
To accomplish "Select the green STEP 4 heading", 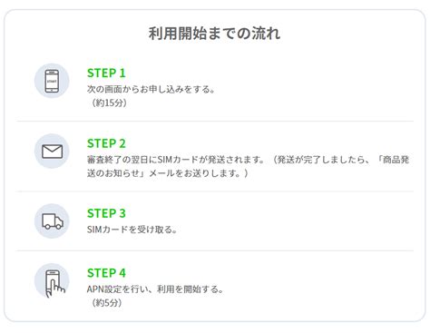I will click(106, 273).
